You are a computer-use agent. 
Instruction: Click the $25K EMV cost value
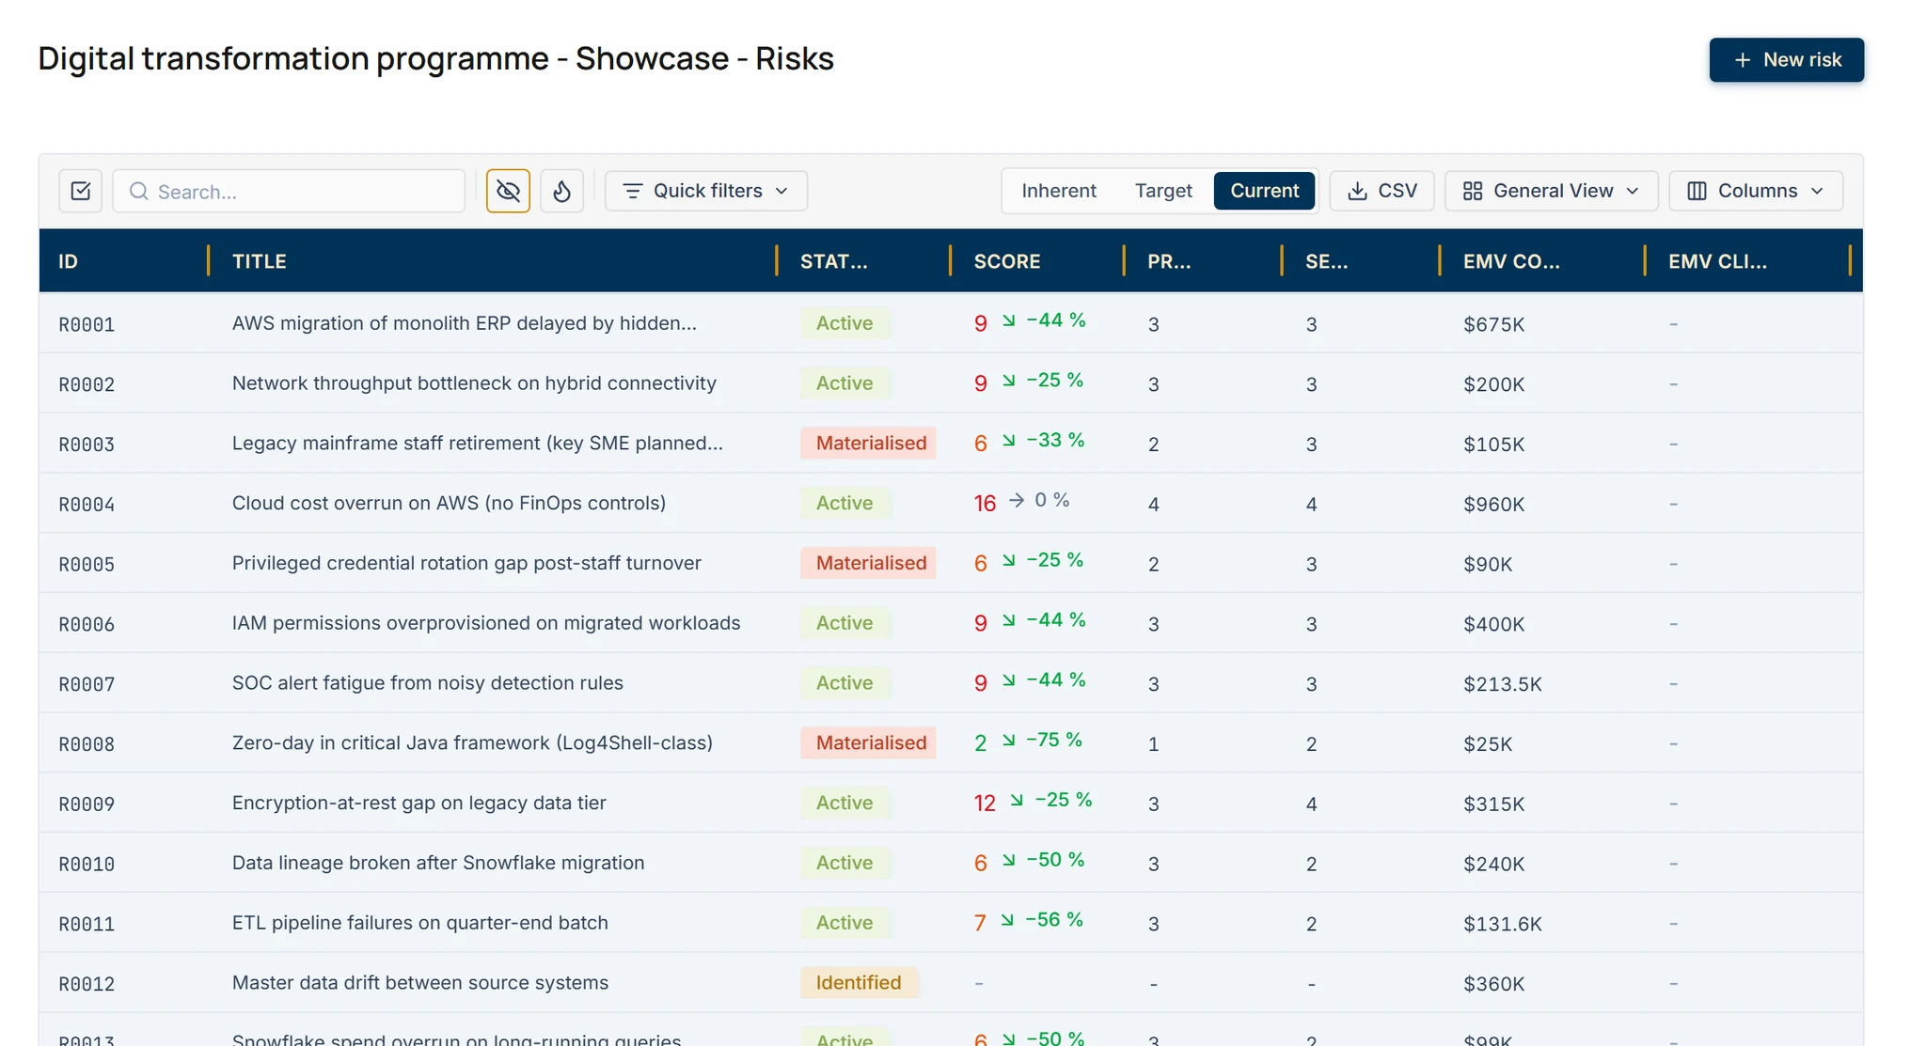[x=1488, y=744]
